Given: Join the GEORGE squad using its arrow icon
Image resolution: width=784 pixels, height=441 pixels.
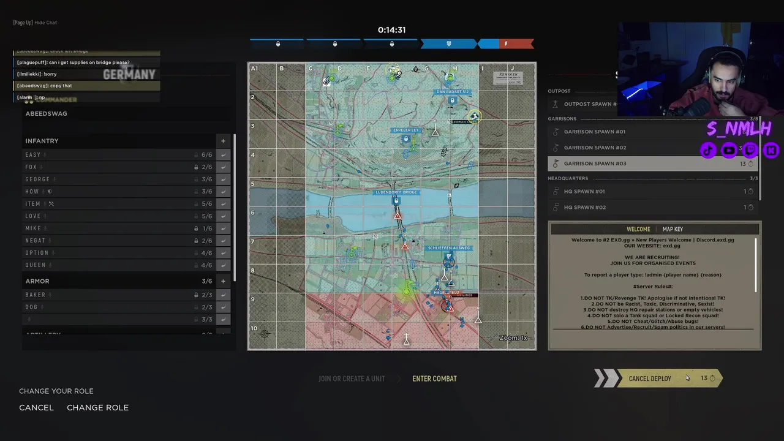Looking at the screenshot, I should click(x=223, y=179).
